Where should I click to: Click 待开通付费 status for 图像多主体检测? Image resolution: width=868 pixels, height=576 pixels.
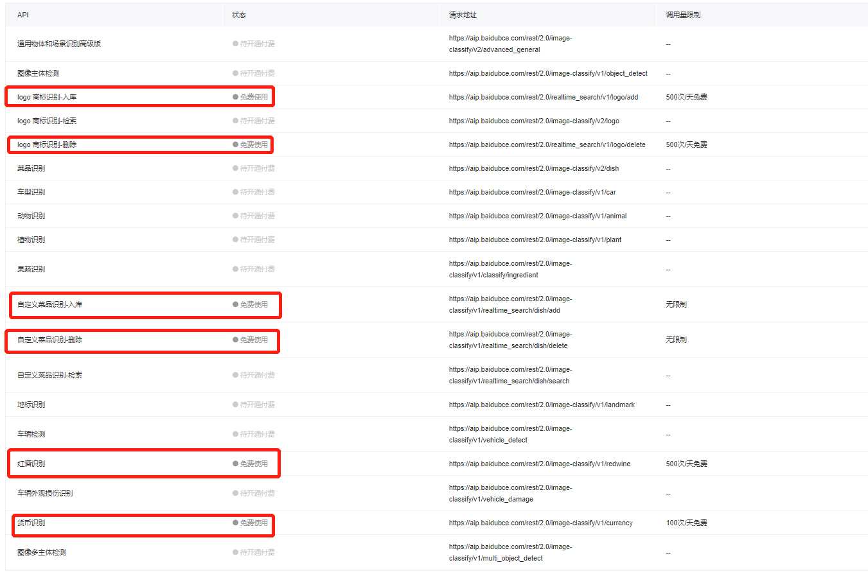254,552
